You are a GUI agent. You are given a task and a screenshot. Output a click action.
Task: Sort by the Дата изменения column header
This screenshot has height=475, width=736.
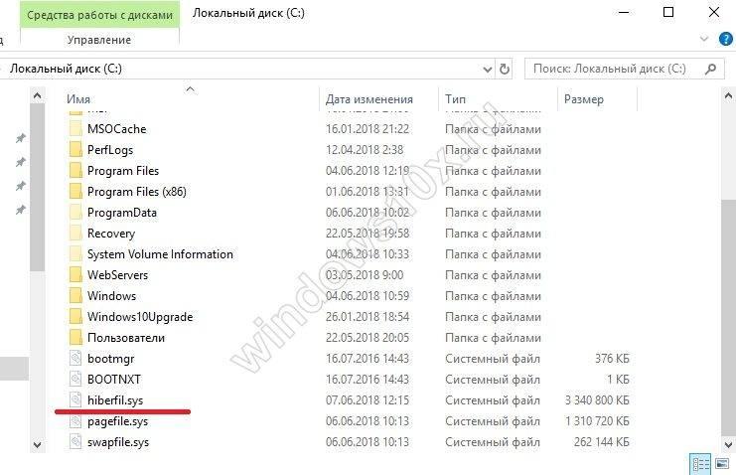(x=369, y=99)
